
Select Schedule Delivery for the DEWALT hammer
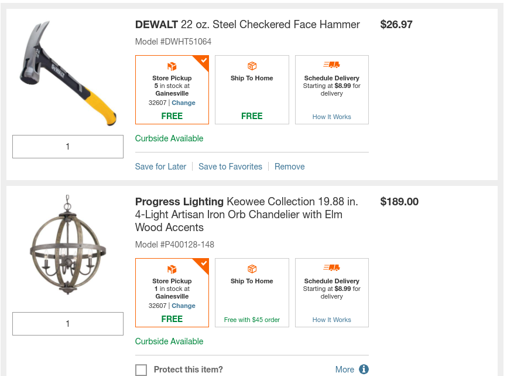(x=331, y=90)
